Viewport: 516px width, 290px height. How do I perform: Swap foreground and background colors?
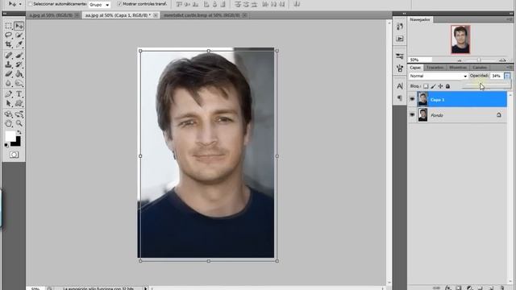19,132
